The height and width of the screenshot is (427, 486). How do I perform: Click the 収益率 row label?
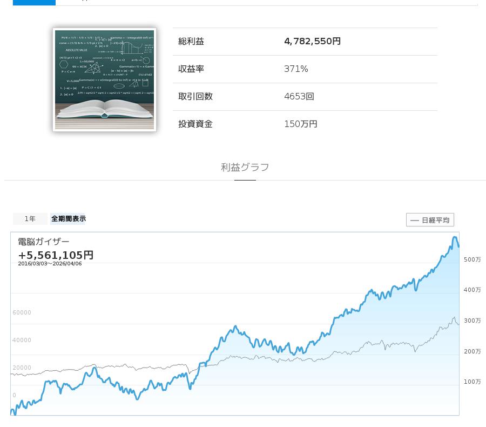191,69
